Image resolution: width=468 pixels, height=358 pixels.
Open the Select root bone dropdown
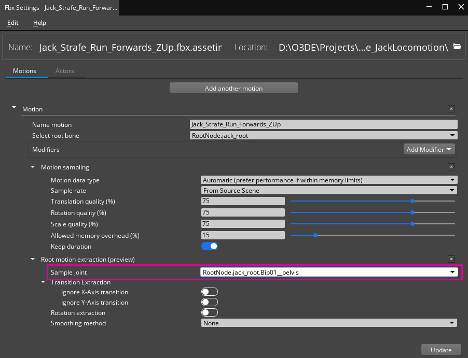tap(452, 135)
